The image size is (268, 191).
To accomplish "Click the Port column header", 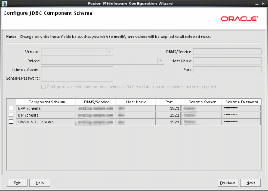I will (168, 102).
